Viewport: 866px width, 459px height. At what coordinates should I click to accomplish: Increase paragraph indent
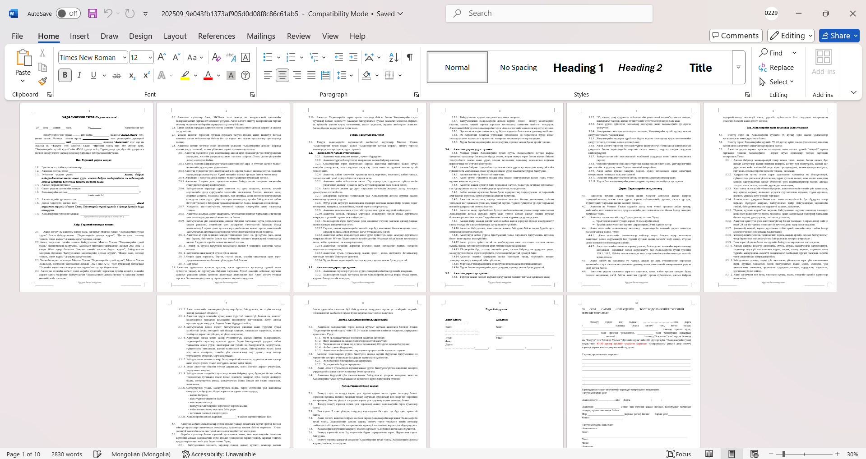pos(353,57)
